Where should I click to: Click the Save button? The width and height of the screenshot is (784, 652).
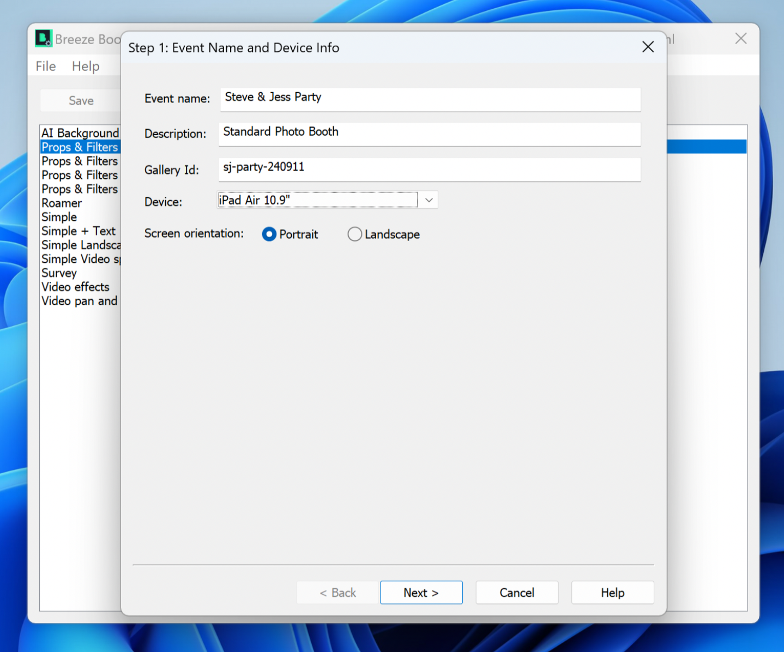pos(81,101)
